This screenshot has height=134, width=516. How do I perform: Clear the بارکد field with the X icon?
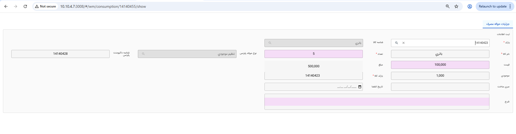(403, 43)
